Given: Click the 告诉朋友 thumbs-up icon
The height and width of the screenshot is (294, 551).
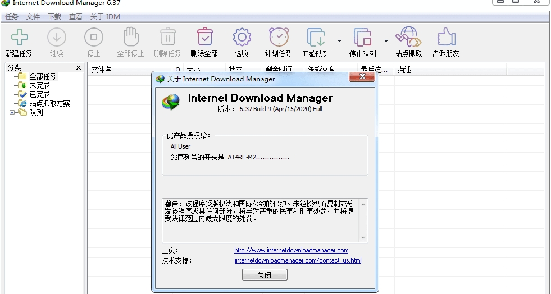Looking at the screenshot, I should [x=447, y=37].
